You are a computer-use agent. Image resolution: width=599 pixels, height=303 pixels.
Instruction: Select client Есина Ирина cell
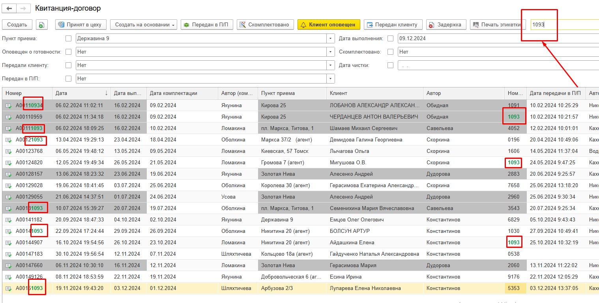tap(375, 277)
